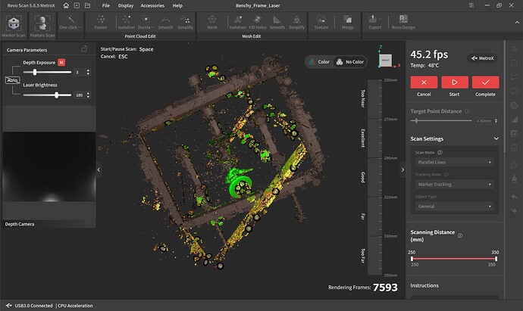Open the Export tool

point(375,22)
